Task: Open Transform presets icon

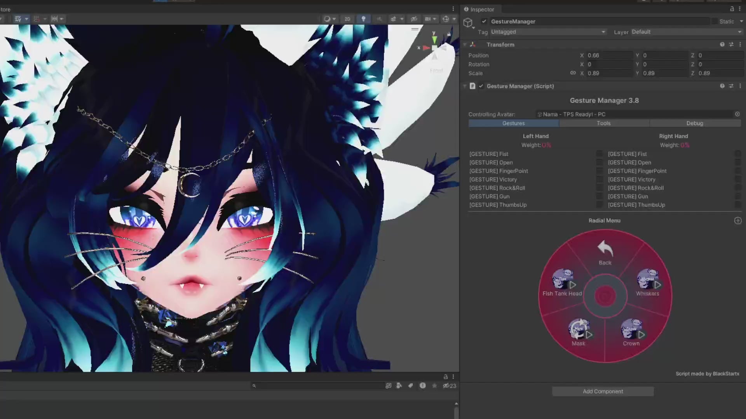Action: [731, 45]
